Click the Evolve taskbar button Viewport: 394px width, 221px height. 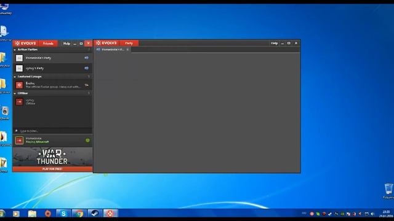tap(110, 214)
